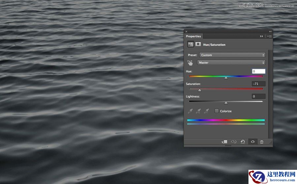Open the Master channel dropdown
297x184 pixels.
(x=231, y=63)
